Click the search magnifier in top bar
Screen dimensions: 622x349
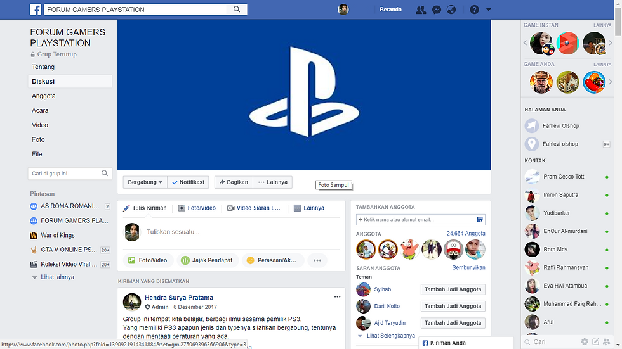[x=237, y=10]
